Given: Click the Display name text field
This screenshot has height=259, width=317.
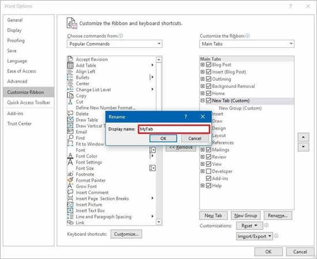Looking at the screenshot, I should (x=174, y=129).
